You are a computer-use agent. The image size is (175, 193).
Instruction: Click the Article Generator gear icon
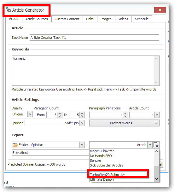pos(9,10)
